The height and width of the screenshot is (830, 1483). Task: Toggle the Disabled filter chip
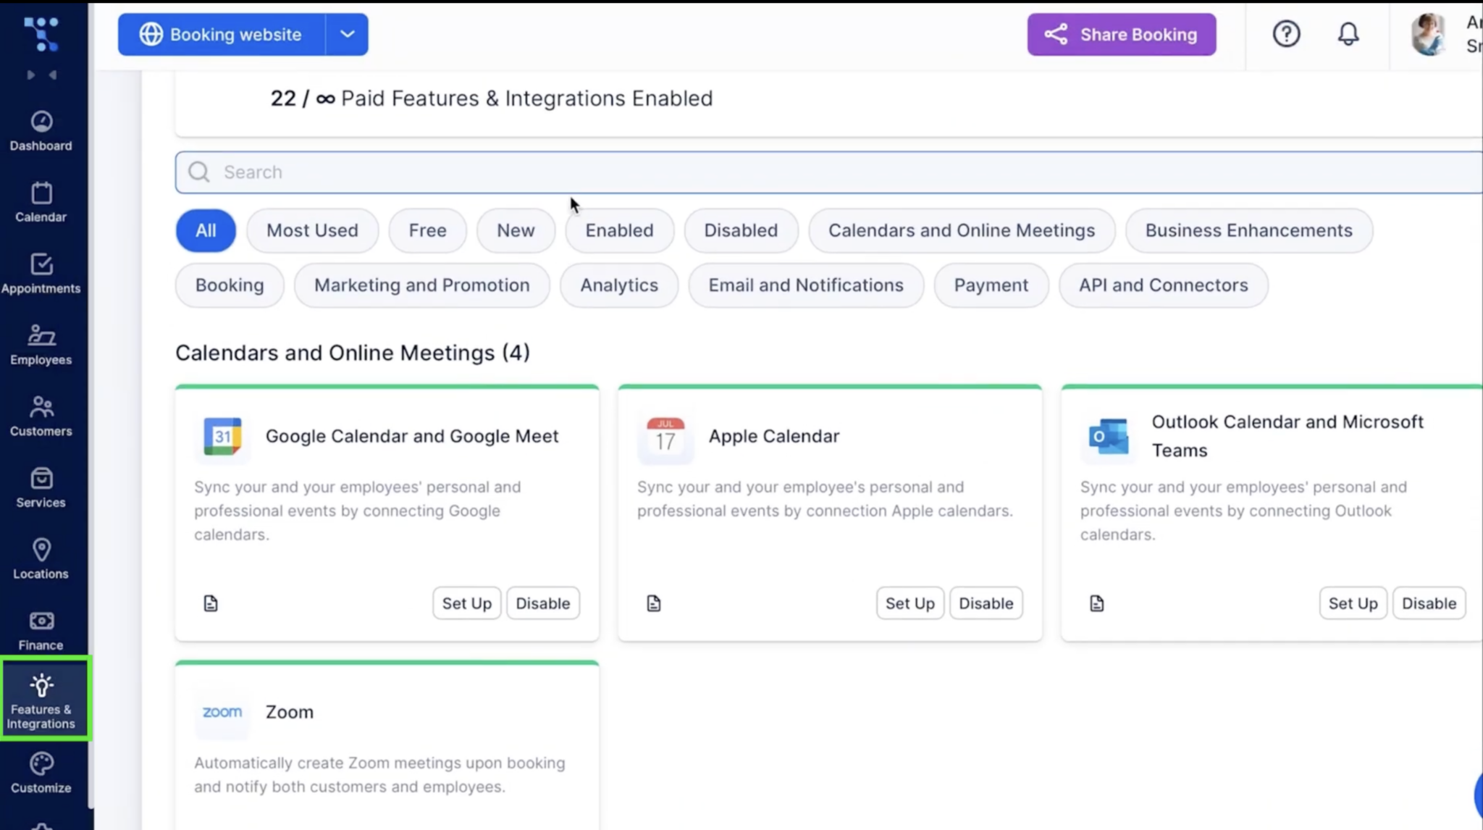pyautogui.click(x=741, y=230)
